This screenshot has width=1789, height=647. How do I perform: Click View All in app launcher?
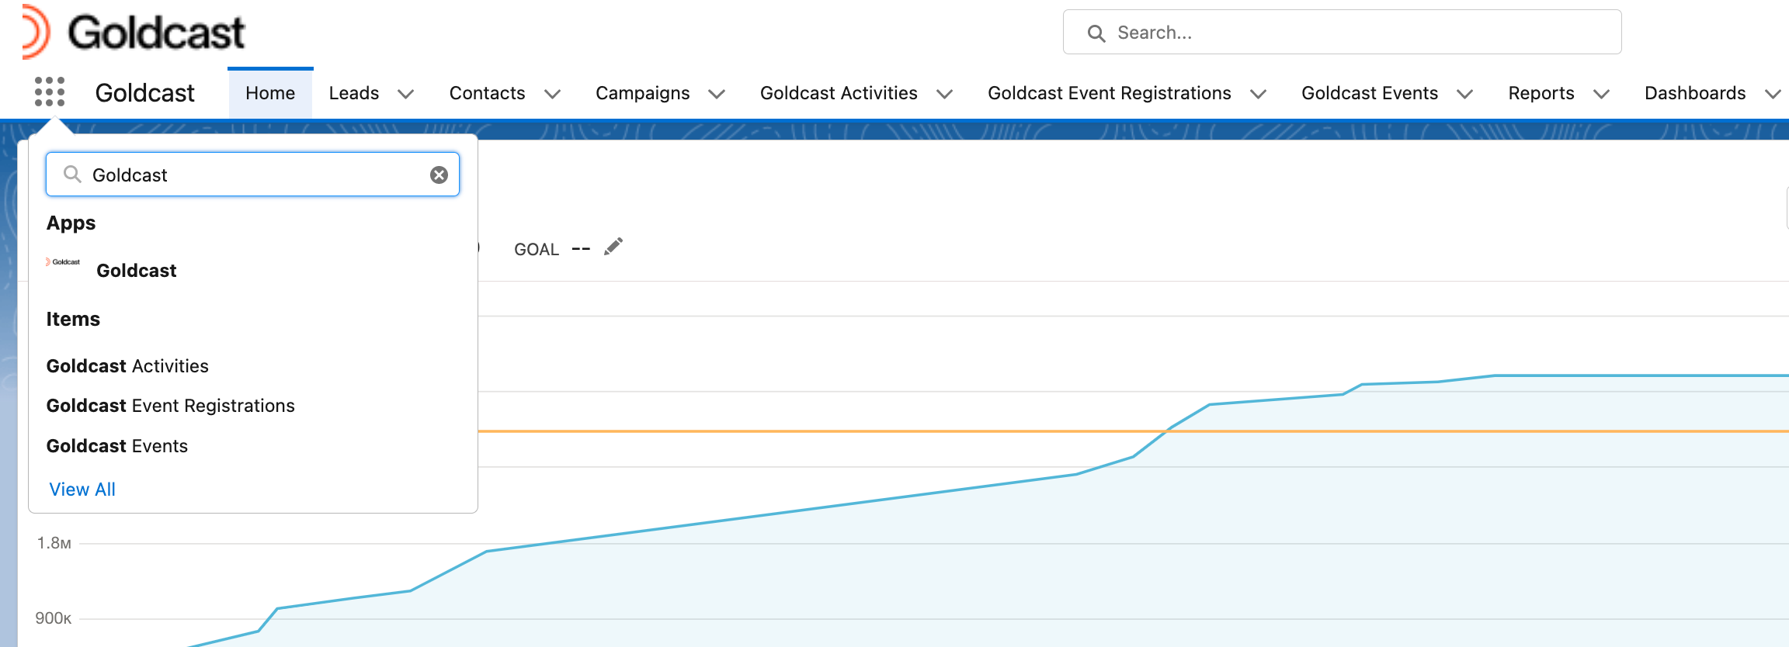pyautogui.click(x=82, y=490)
